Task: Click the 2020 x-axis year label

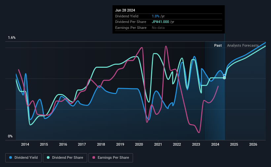Action: point(139,144)
